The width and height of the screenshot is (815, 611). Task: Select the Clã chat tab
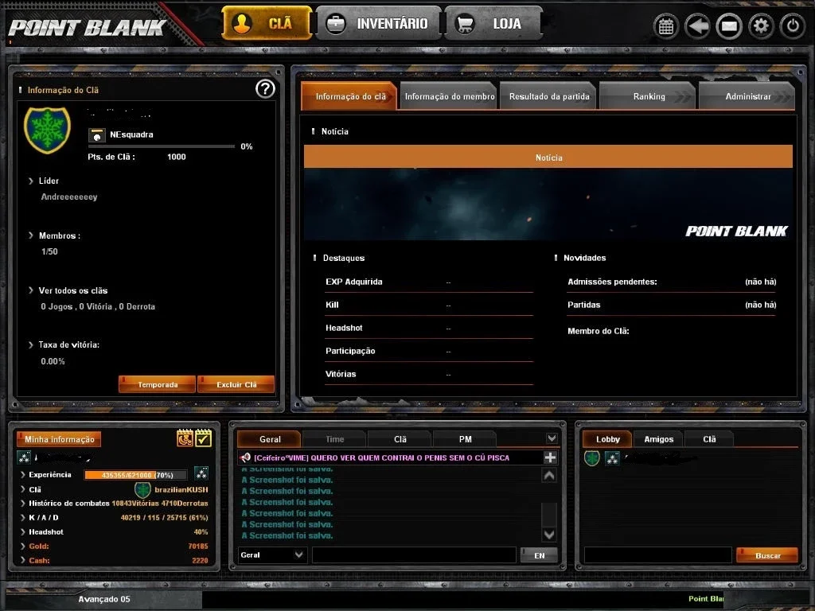tap(400, 439)
